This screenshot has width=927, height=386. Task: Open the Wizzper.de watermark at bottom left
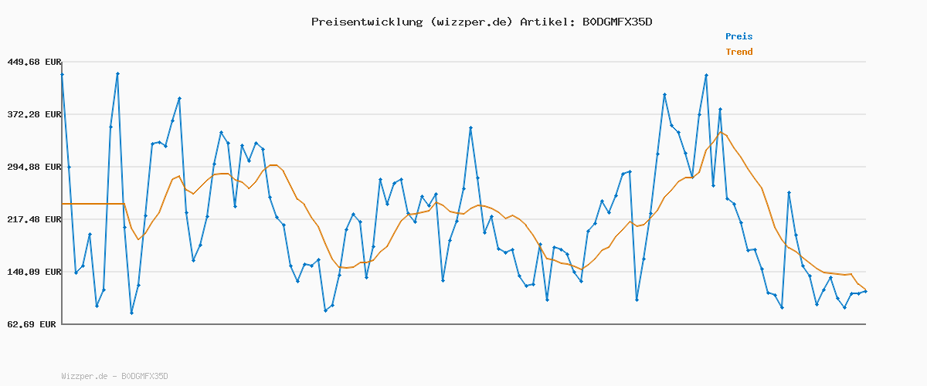coord(114,376)
